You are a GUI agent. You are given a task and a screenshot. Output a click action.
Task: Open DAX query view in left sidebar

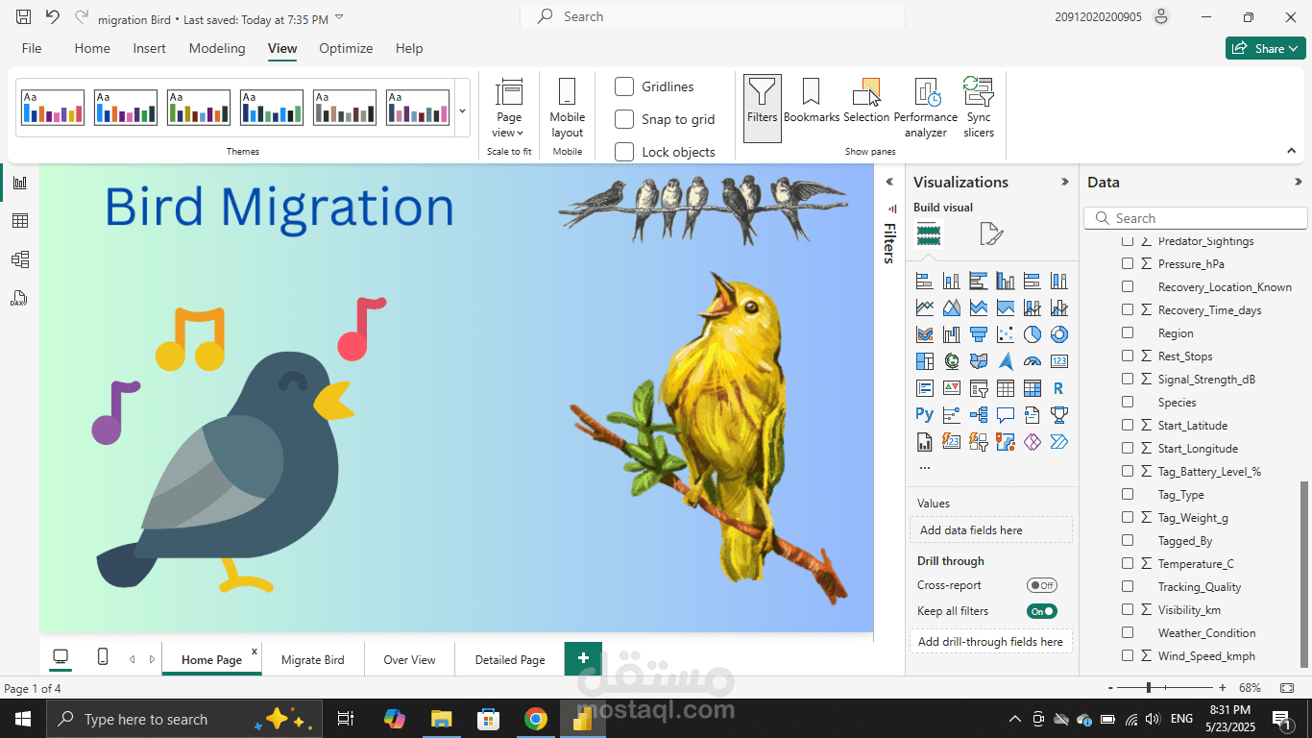coord(19,298)
